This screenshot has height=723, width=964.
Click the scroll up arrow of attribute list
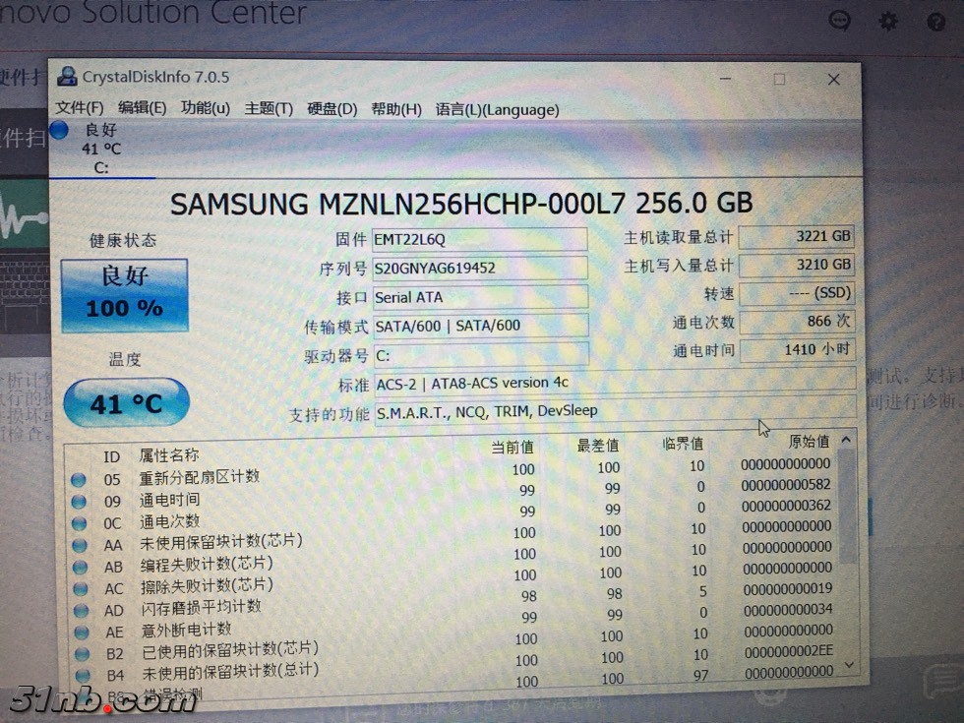(847, 440)
